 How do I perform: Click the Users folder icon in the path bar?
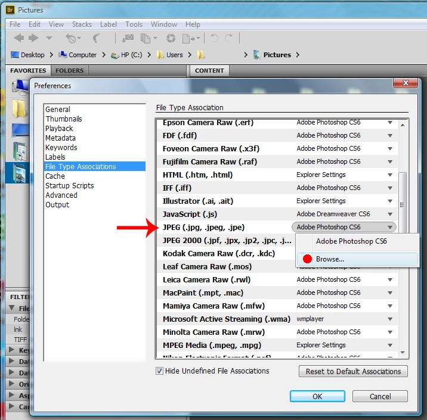(x=160, y=55)
